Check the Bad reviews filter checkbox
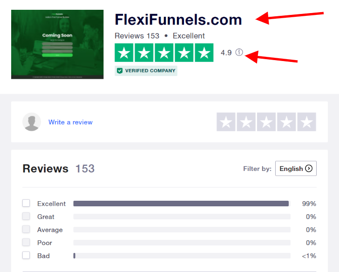 pos(26,255)
